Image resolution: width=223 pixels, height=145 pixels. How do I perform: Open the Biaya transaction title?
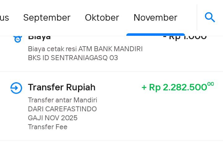[x=39, y=37]
